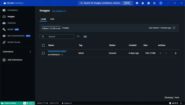
Task: Delete the timmmmmm/nginx image
Action: click(175, 53)
